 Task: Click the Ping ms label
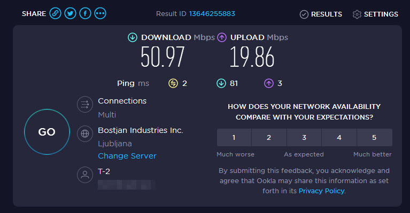(x=133, y=83)
